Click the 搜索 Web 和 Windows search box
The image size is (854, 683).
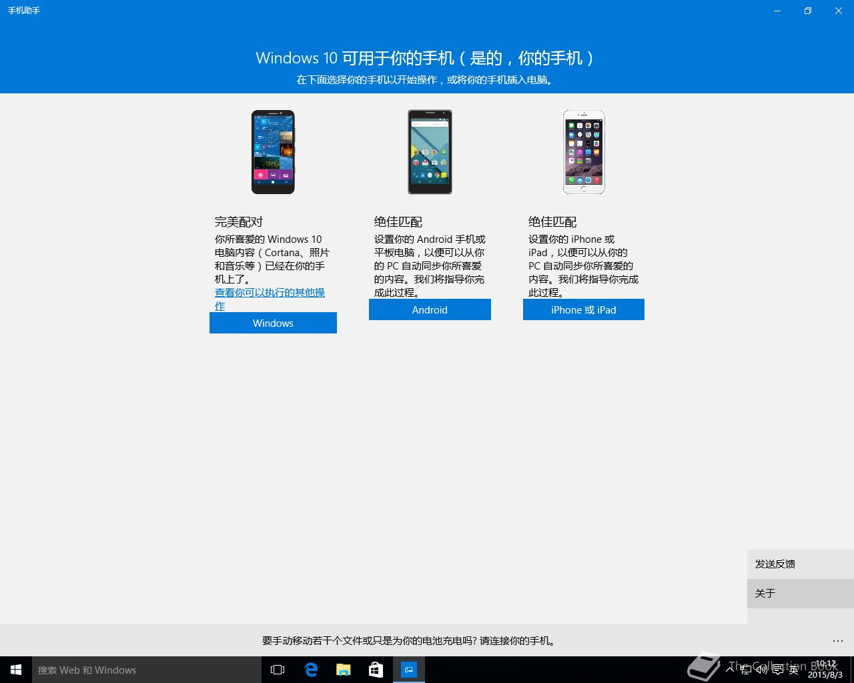coord(146,670)
